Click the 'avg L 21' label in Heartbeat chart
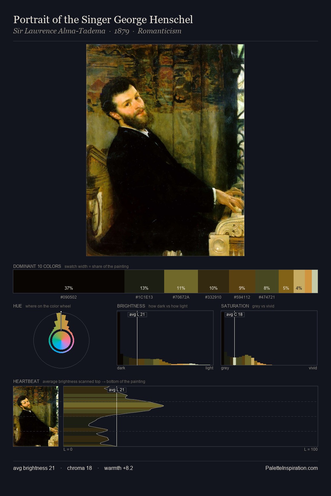The height and width of the screenshot is (496, 331). tap(117, 390)
